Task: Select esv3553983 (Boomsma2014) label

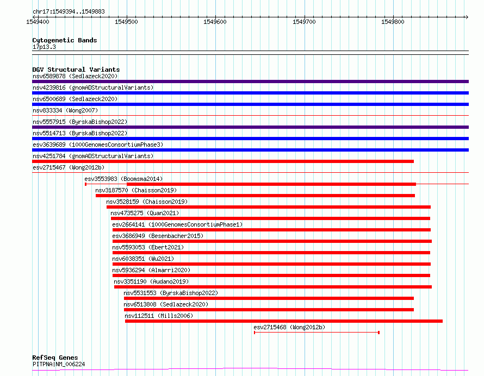Action: tap(123, 179)
